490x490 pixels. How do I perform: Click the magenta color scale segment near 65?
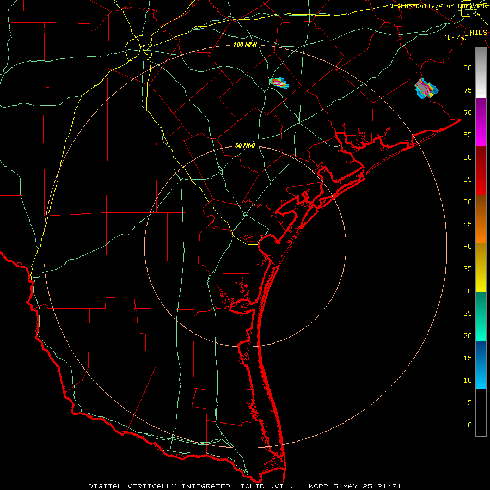(x=481, y=134)
